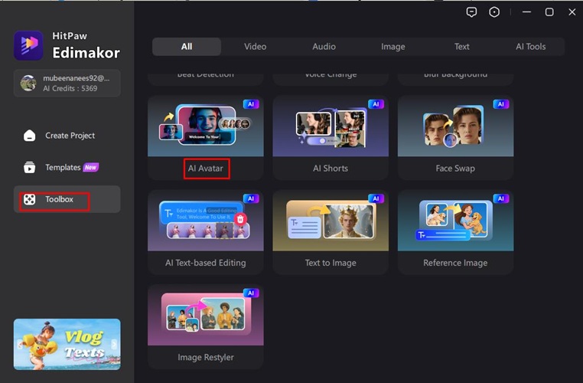Click the user profile avatar picture
Image resolution: width=583 pixels, height=383 pixels.
[28, 83]
